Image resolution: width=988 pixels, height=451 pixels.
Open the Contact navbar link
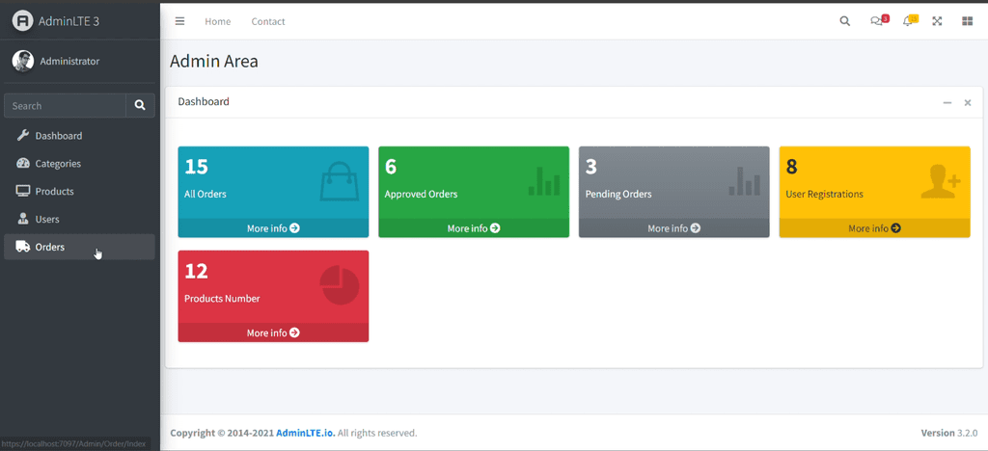pos(267,21)
